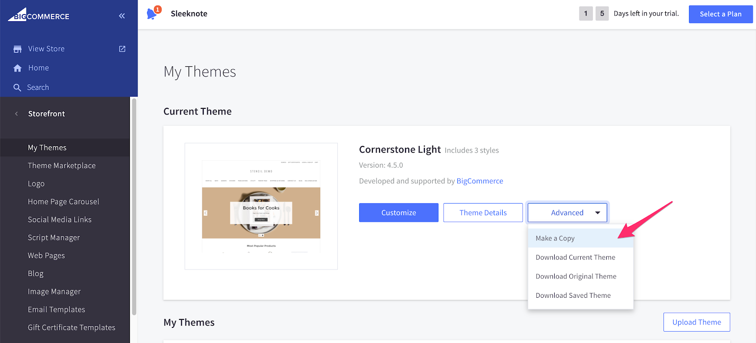Click the Version: 4.5.0 text
The height and width of the screenshot is (343, 756).
[381, 165]
